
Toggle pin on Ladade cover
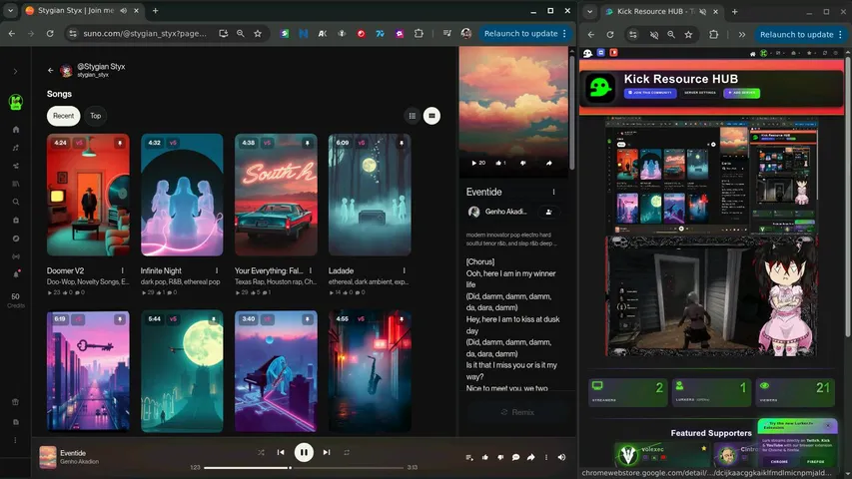pos(401,143)
